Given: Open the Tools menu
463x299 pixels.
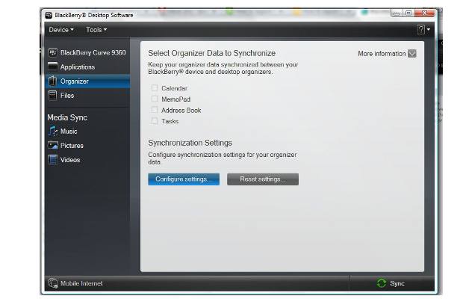Looking at the screenshot, I should point(96,30).
